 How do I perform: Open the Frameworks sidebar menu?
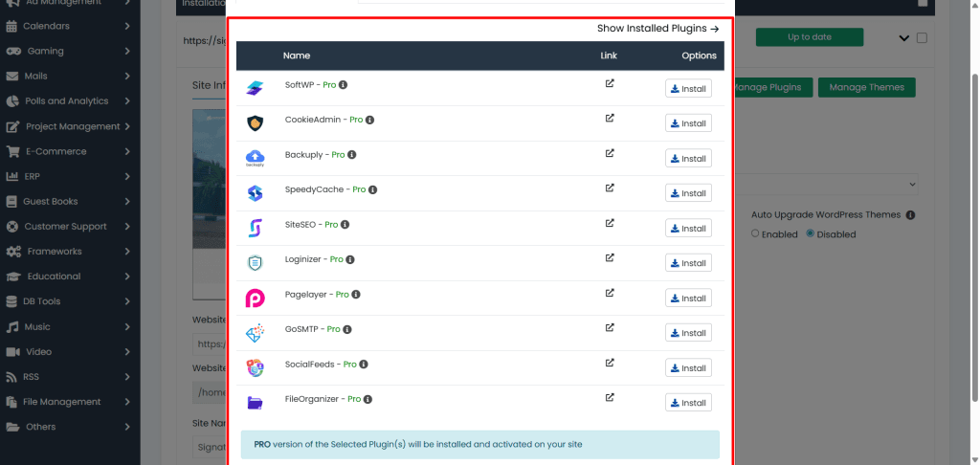pyautogui.click(x=68, y=252)
